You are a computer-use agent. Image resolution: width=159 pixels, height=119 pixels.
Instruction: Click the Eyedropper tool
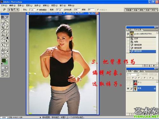[x=7, y=52]
